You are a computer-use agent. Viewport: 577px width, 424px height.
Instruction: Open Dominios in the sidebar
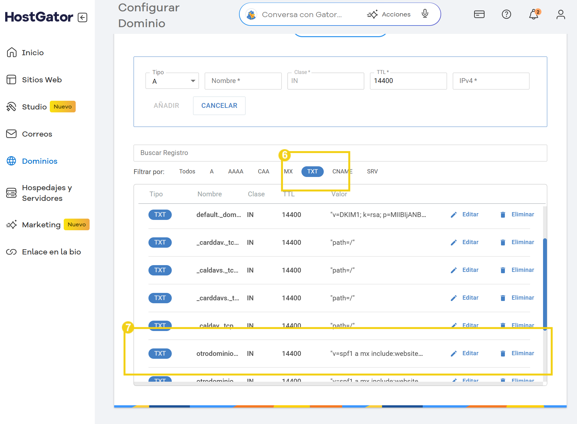click(x=39, y=161)
